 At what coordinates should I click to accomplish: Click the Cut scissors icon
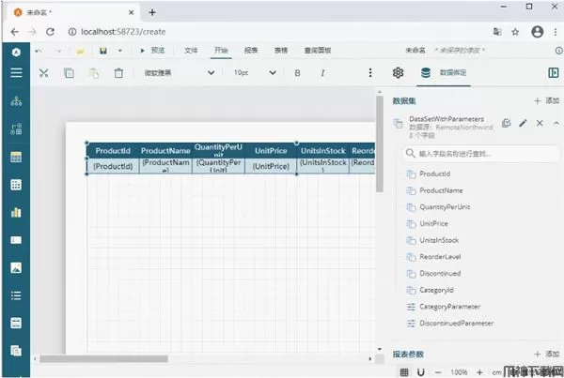click(43, 73)
